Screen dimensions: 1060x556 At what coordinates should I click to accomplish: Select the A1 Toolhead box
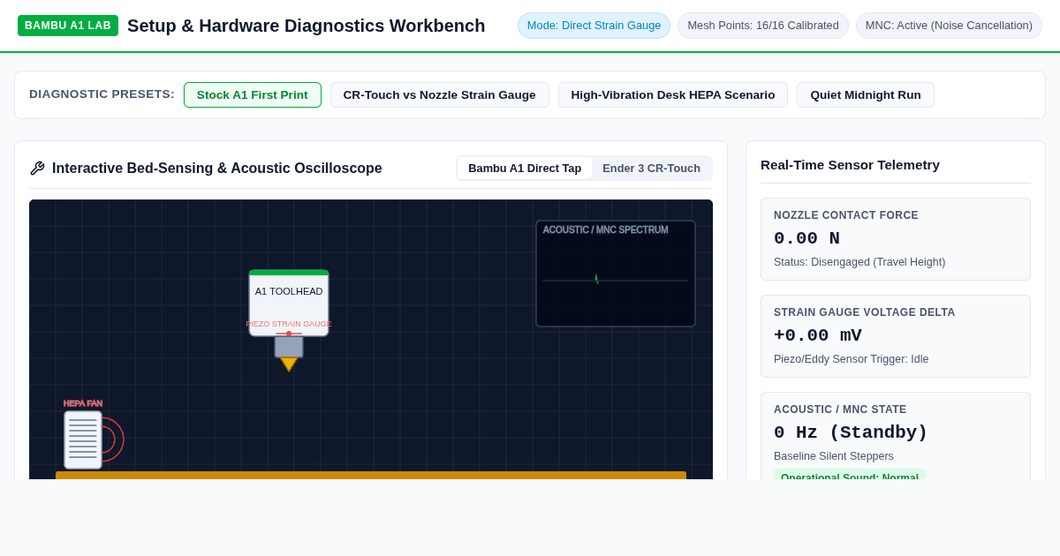(289, 303)
